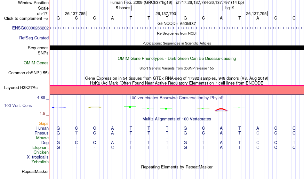Click the Rhesus species row label
Screen dimensions: 304x179
click(42, 133)
